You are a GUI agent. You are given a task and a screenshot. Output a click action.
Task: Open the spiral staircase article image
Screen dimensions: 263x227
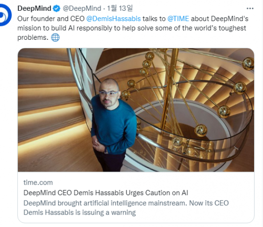coord(136,110)
